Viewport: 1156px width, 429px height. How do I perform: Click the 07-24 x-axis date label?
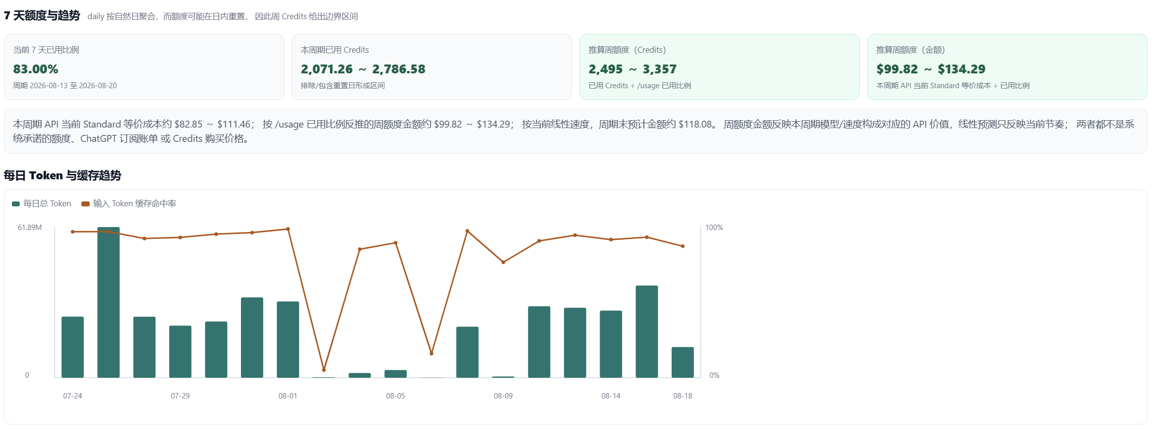pos(72,396)
